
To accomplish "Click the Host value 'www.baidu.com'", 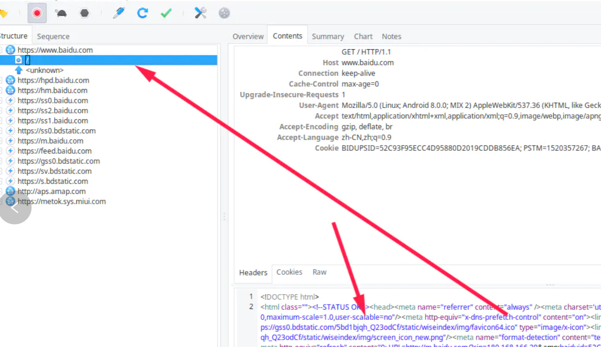I will click(368, 62).
